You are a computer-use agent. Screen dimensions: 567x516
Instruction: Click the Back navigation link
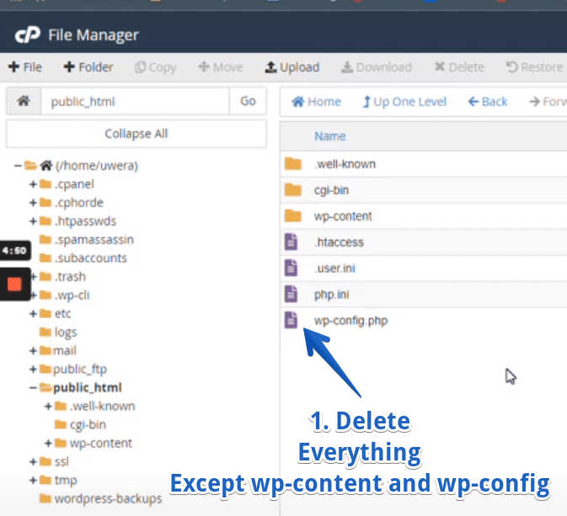tap(488, 102)
